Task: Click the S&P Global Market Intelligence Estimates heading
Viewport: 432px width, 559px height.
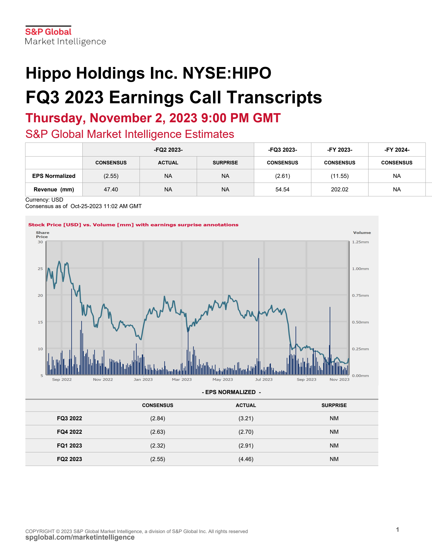Action: [x=130, y=134]
